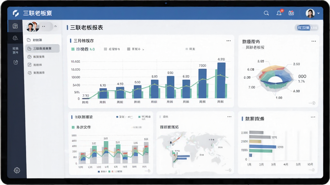The width and height of the screenshot is (330, 185).
Task: Open the more menu of the 三月 chart card
Action: pos(228,41)
